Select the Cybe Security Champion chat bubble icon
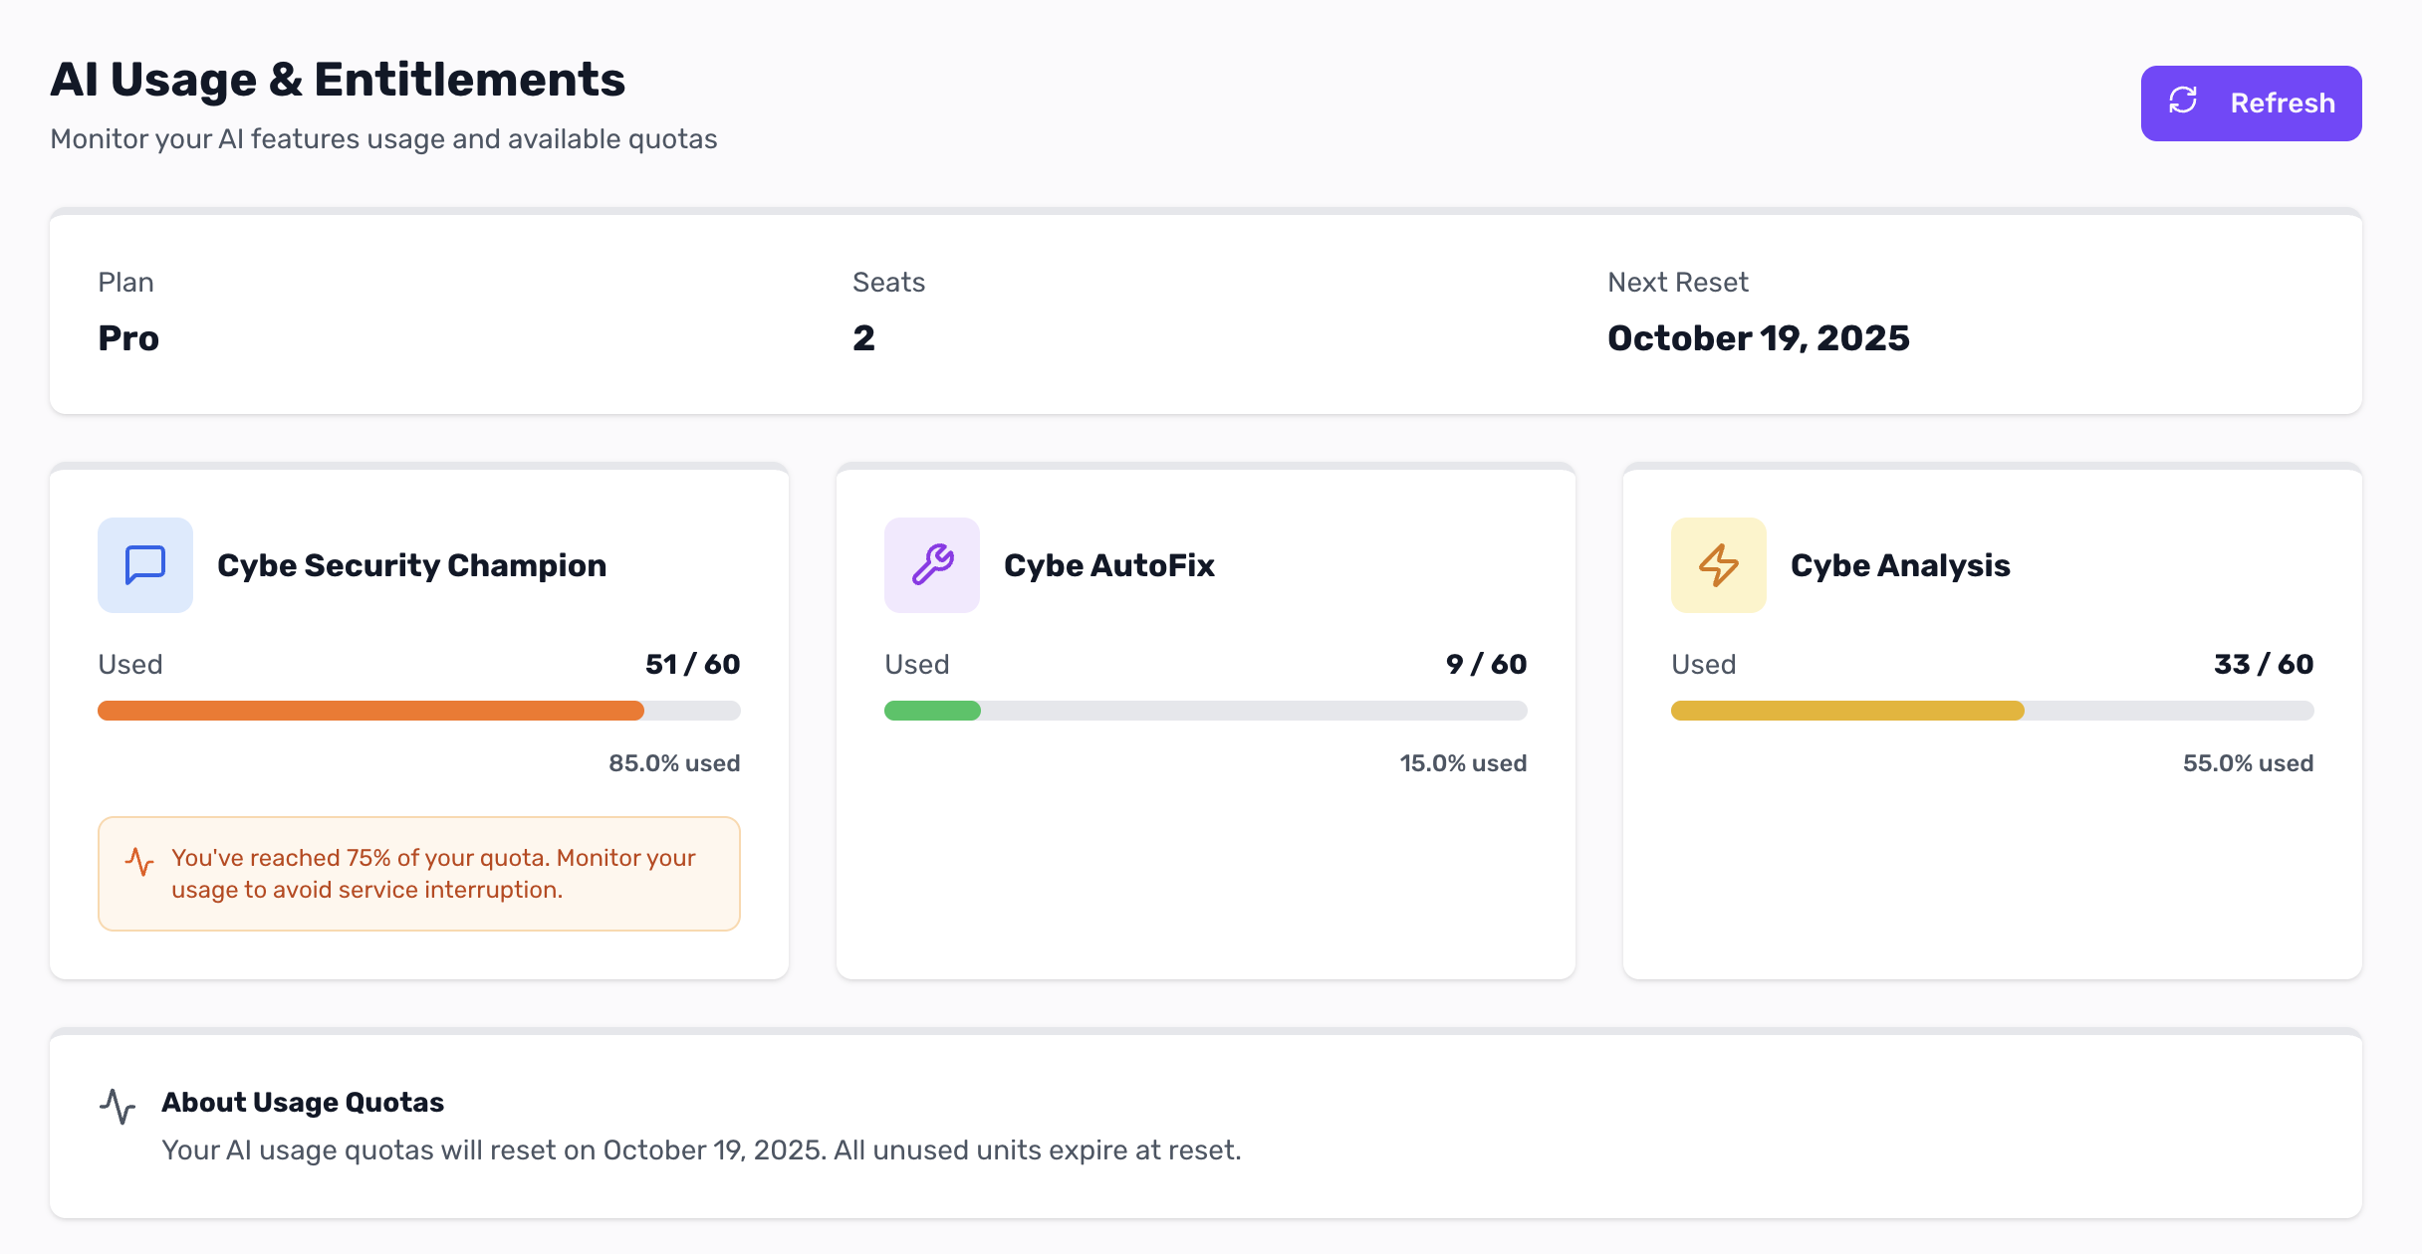2422x1254 pixels. coord(144,565)
